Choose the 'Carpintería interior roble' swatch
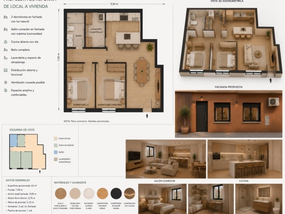Viewport: 285px width, 214px height. click(102, 193)
